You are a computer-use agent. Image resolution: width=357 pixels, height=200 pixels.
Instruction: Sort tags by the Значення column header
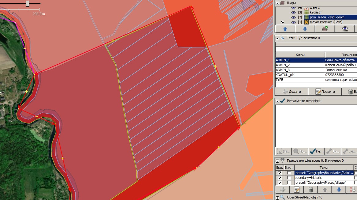tap(341, 55)
